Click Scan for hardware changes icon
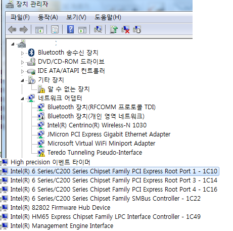This screenshot has width=233, height=231. [x=98, y=29]
